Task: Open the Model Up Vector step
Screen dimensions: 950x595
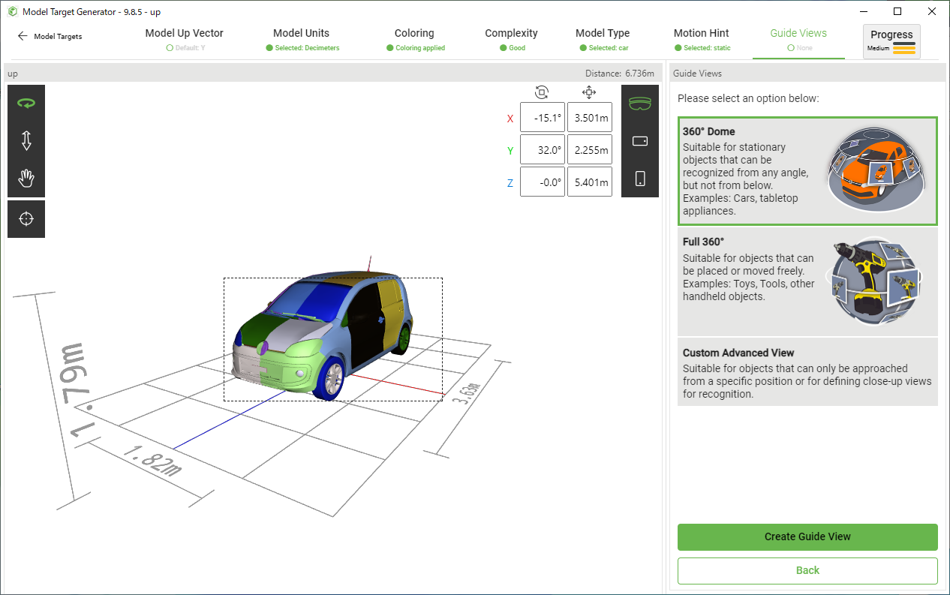Action: (184, 39)
